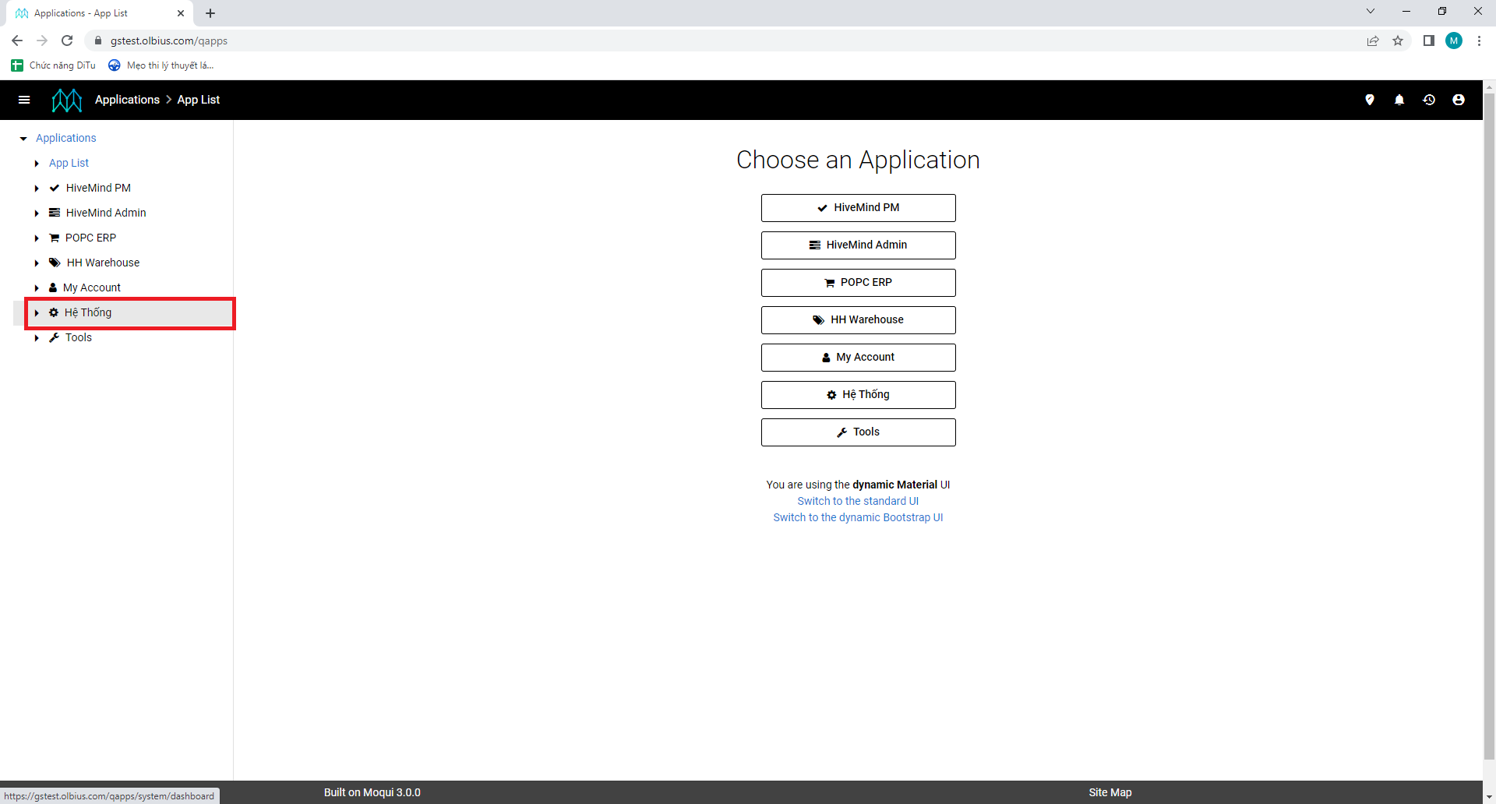The image size is (1496, 804).
Task: Select Tools in the sidebar tree
Action: click(78, 337)
